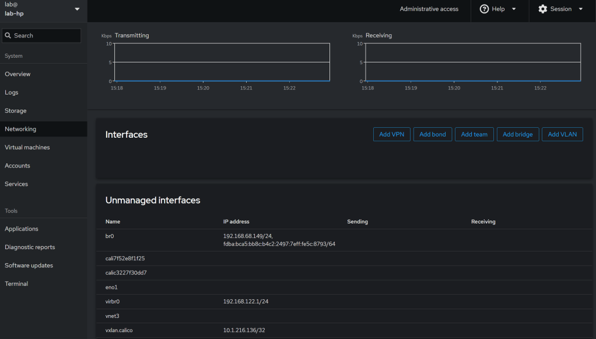Open the Storage page
The height and width of the screenshot is (339, 596).
coord(16,111)
